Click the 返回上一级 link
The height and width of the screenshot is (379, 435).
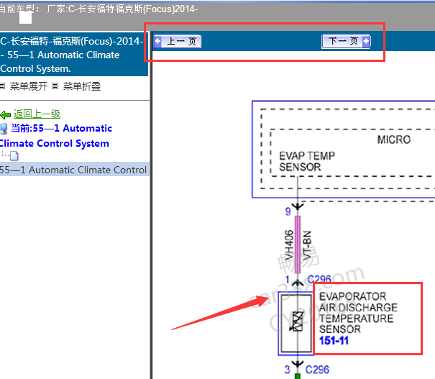pyautogui.click(x=37, y=114)
